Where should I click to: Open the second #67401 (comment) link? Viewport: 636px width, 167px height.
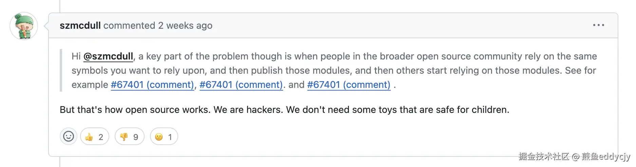coord(241,85)
